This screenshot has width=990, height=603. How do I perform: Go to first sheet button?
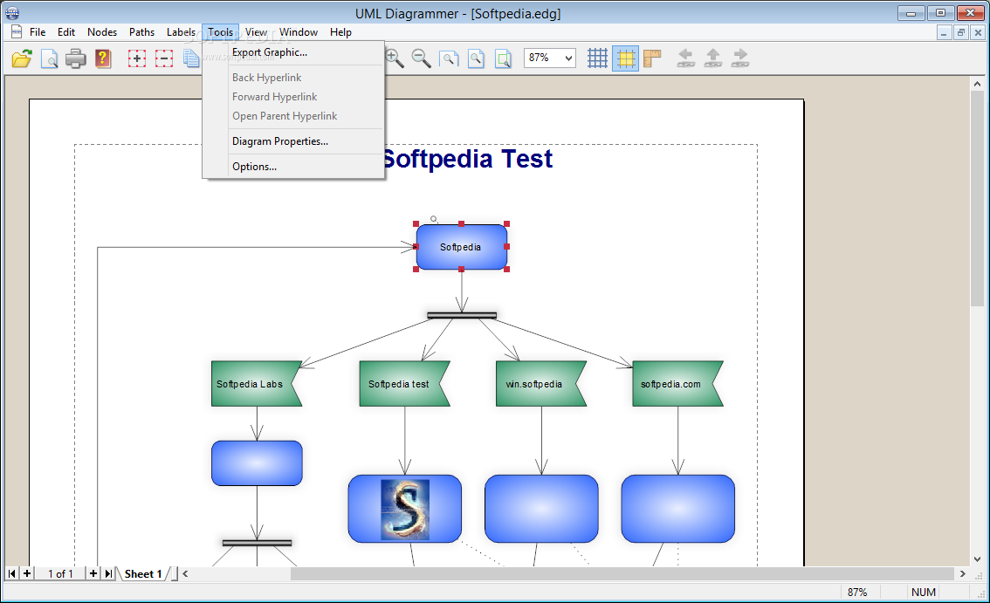pyautogui.click(x=12, y=573)
